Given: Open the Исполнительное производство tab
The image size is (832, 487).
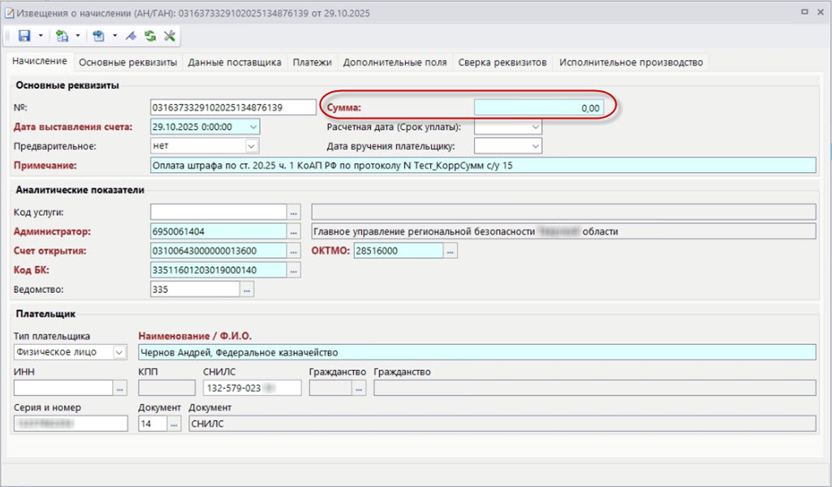Looking at the screenshot, I should [x=630, y=62].
